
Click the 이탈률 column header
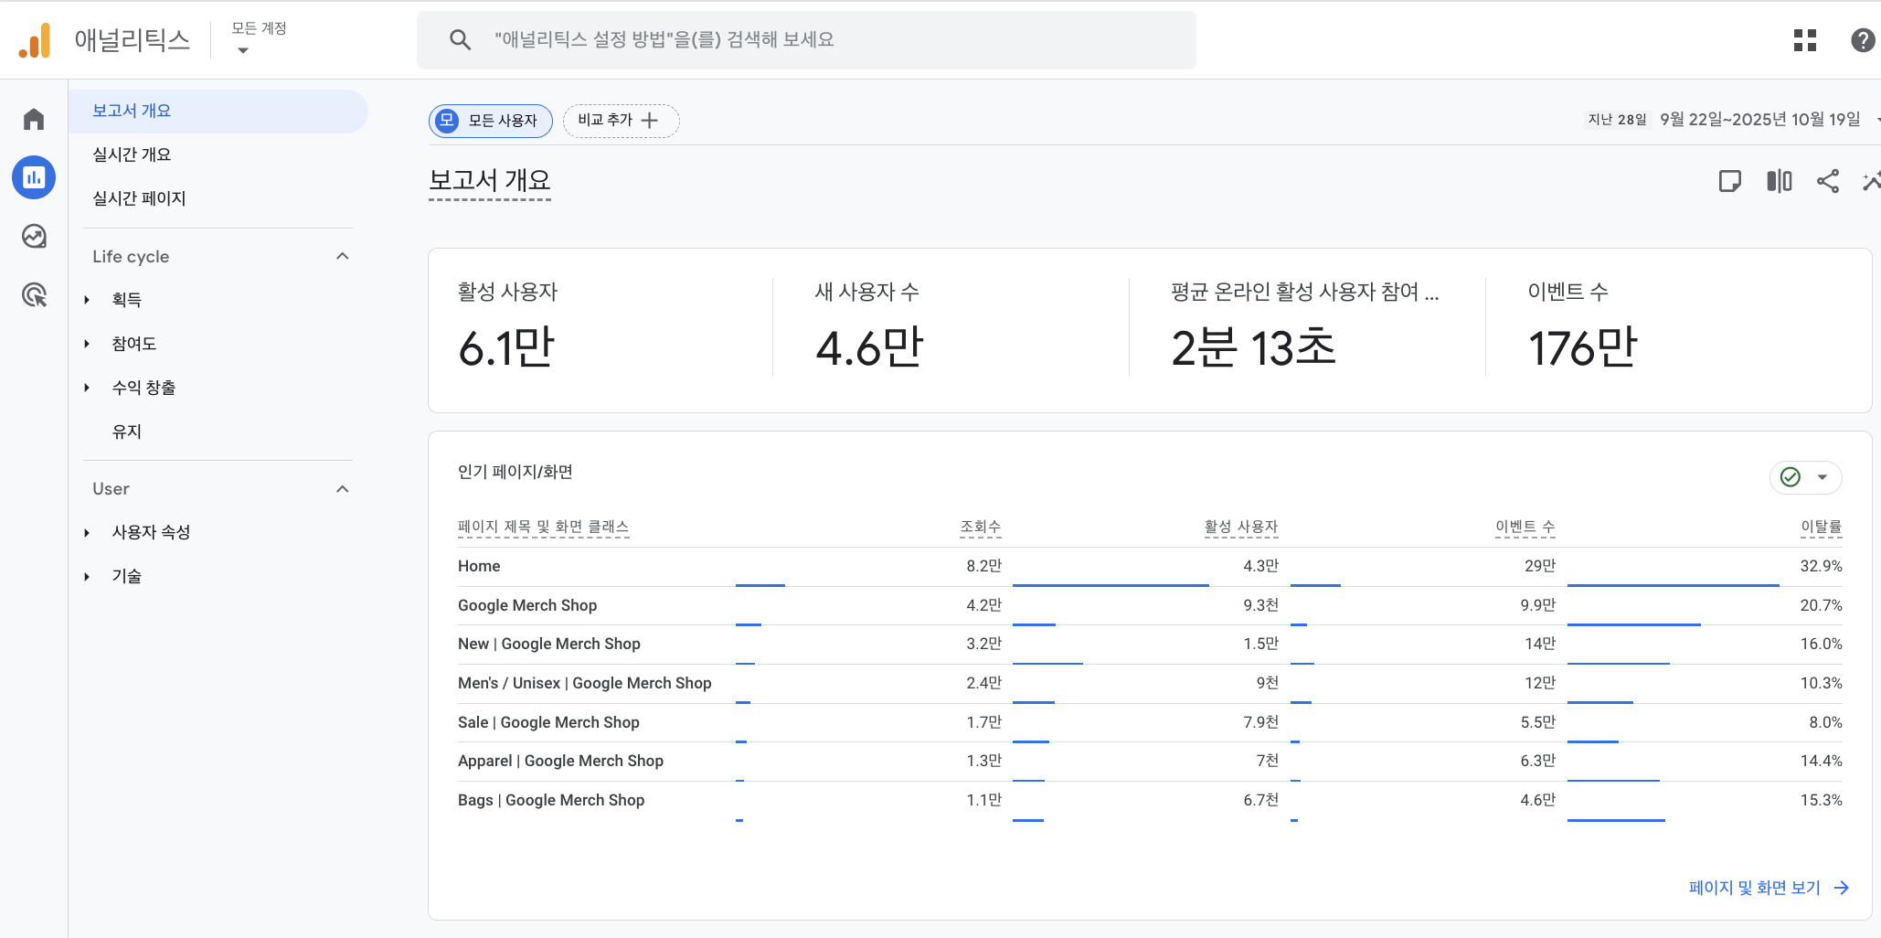pos(1822,527)
